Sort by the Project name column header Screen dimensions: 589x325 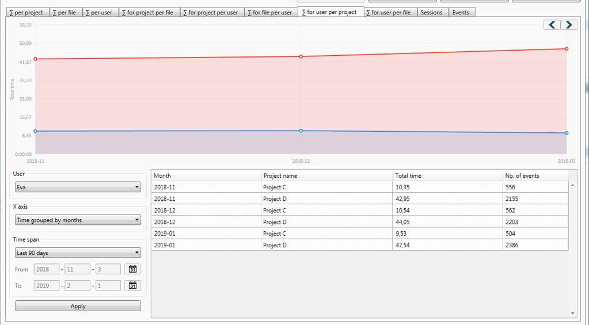click(327, 175)
